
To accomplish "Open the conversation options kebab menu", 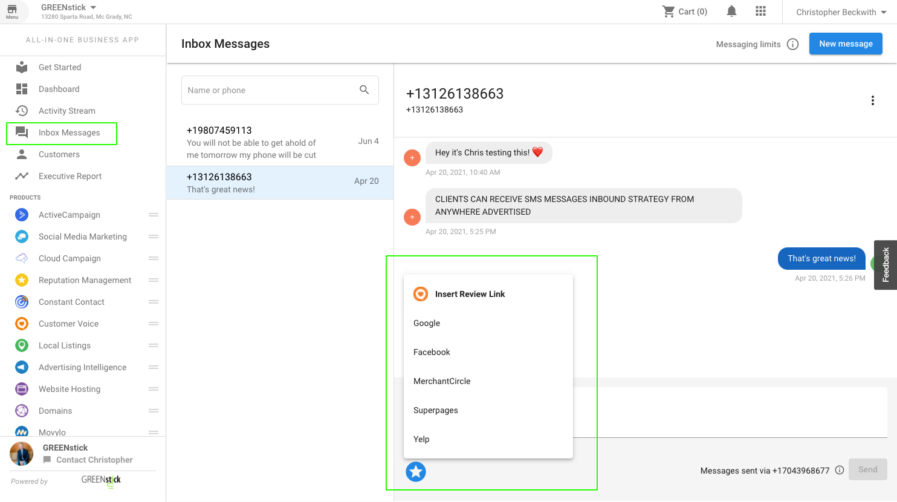I will [873, 100].
